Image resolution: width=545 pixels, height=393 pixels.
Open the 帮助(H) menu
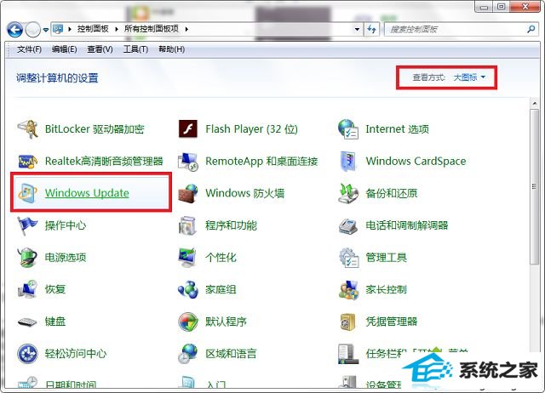click(x=172, y=49)
